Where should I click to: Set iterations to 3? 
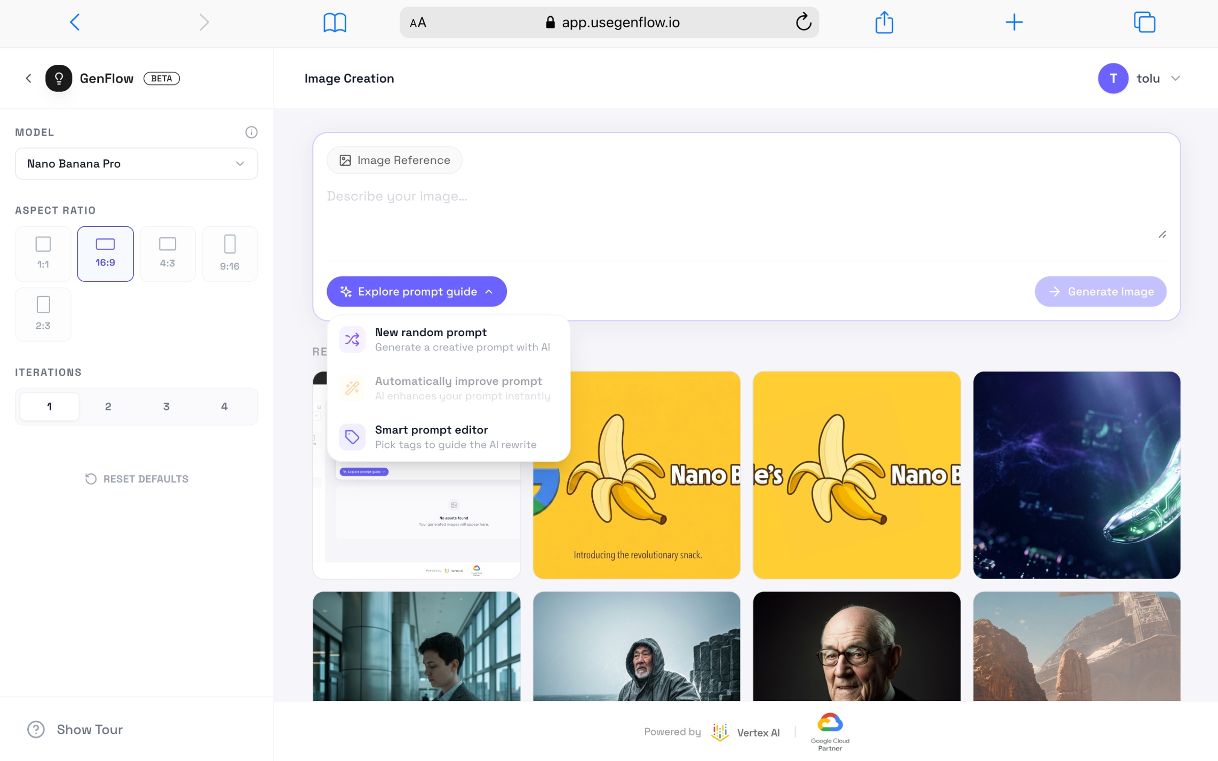166,406
